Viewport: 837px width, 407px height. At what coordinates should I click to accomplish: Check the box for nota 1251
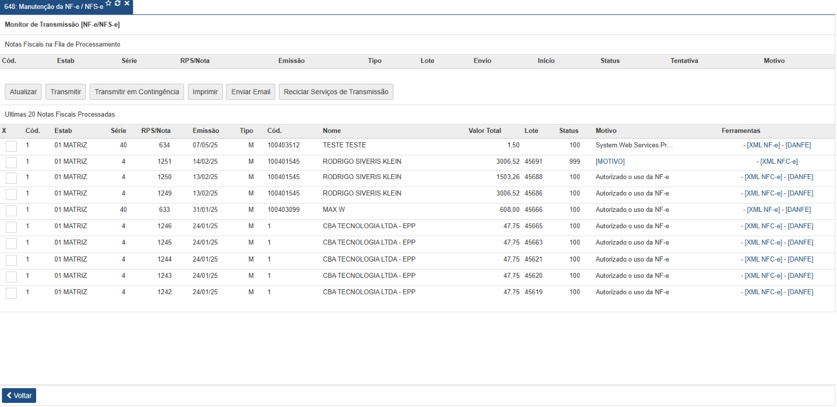(x=11, y=162)
